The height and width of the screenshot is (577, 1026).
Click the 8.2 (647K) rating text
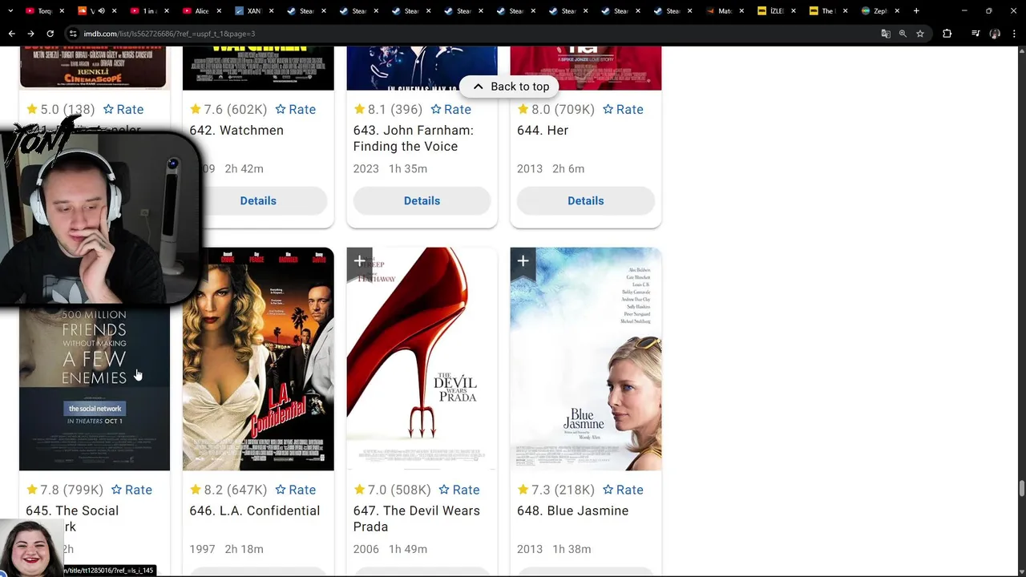pos(228,490)
